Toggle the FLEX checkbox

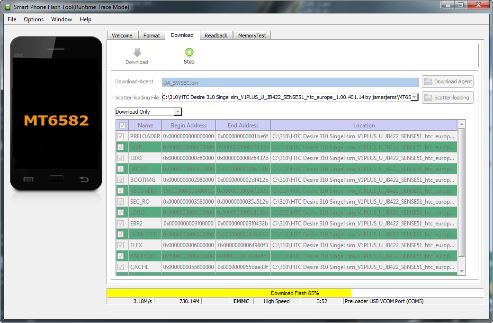120,245
